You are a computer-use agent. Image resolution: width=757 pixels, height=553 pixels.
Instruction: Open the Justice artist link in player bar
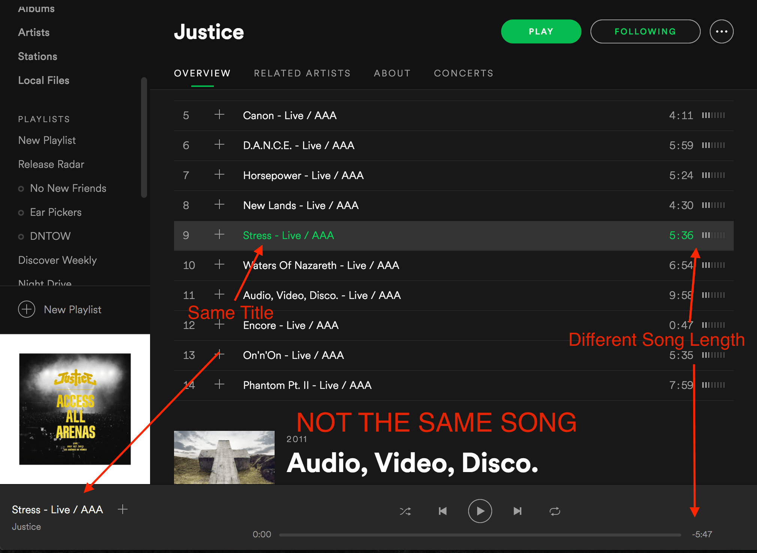(x=26, y=527)
